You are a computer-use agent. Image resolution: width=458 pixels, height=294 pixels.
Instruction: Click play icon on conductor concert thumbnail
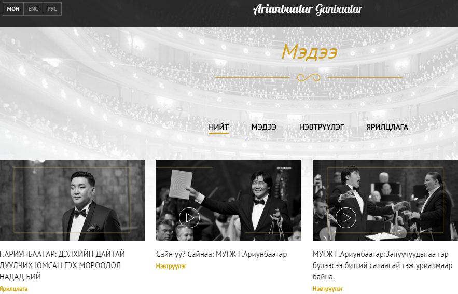346,217
